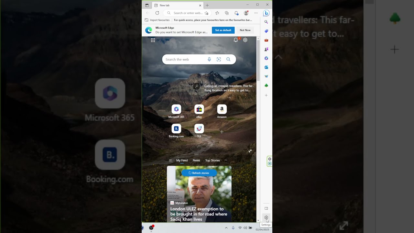Open Microsoft 365 in the sidebar
The width and height of the screenshot is (414, 233).
click(x=266, y=58)
